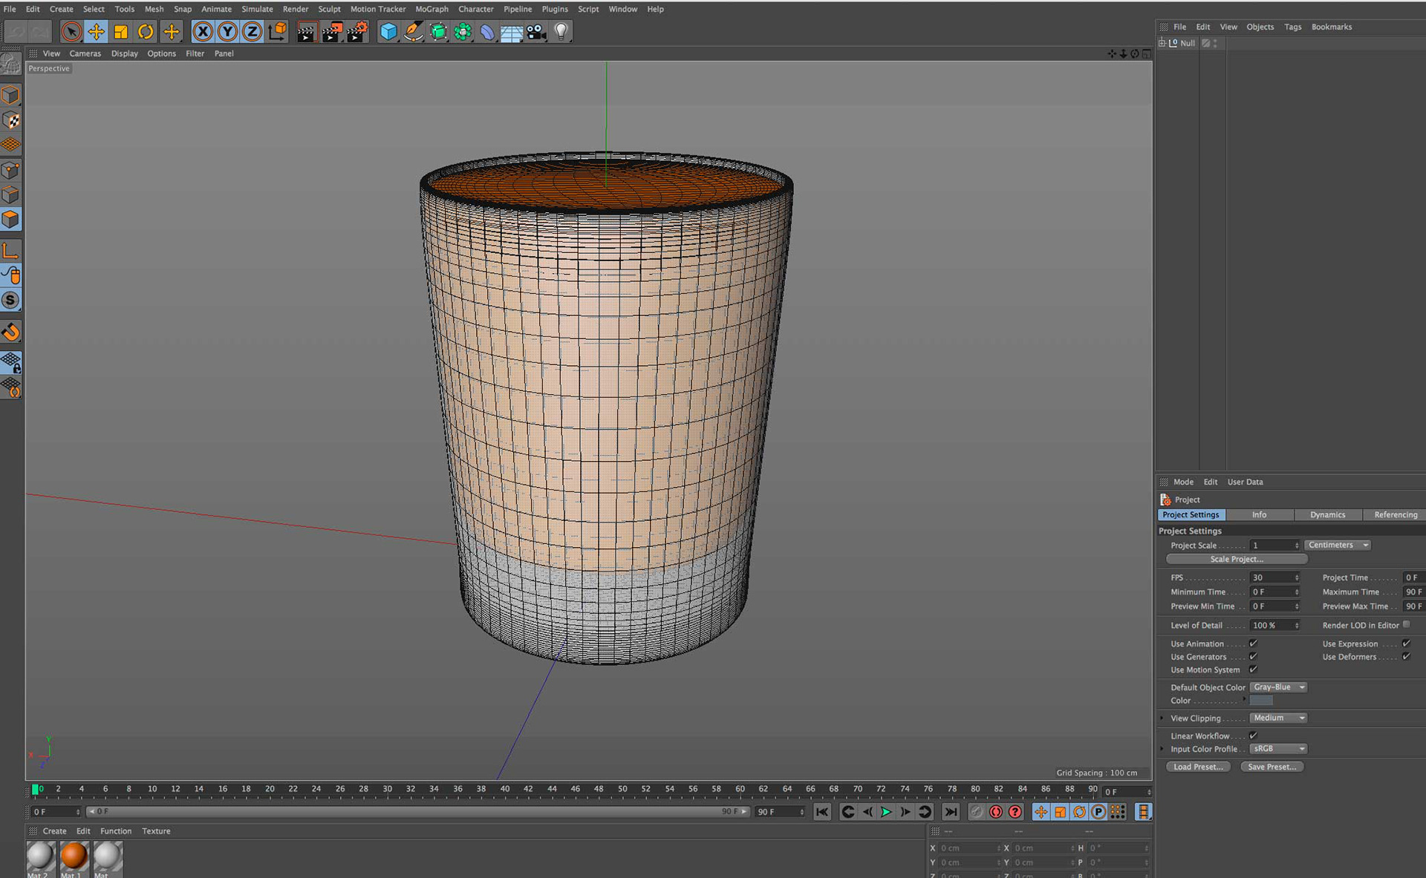Viewport: 1426px width, 878px height.
Task: Disable Use Animation checkbox
Action: 1253,643
